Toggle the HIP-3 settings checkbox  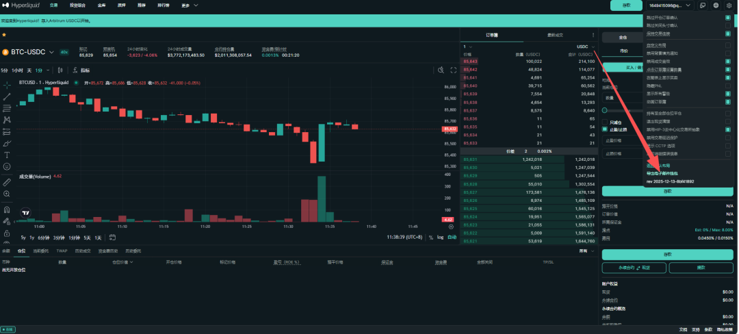coord(728,129)
